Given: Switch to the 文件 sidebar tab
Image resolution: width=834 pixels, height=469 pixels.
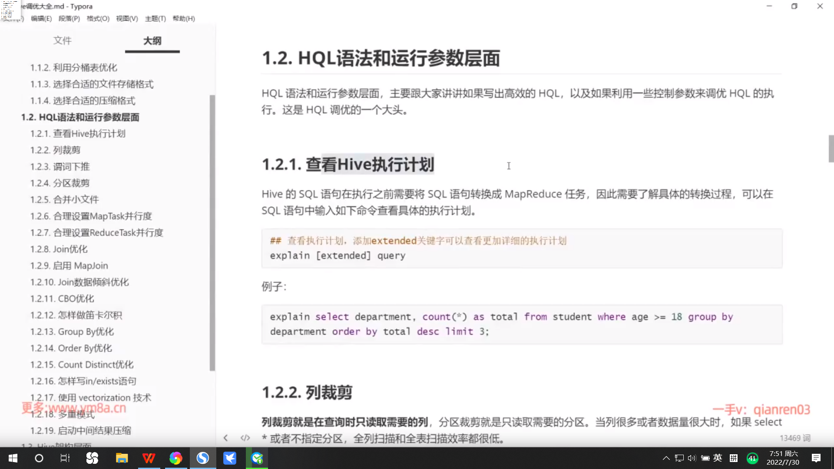Looking at the screenshot, I should pyautogui.click(x=63, y=40).
